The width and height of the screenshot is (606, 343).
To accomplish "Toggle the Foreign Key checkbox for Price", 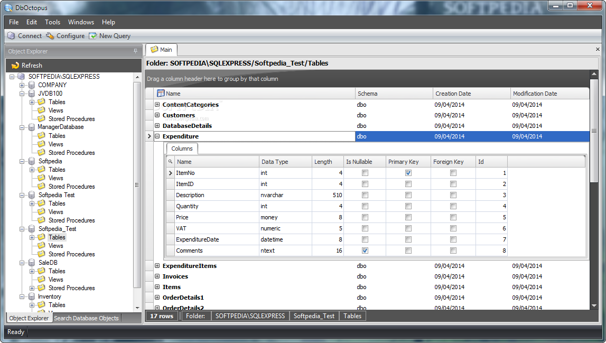I will (453, 217).
